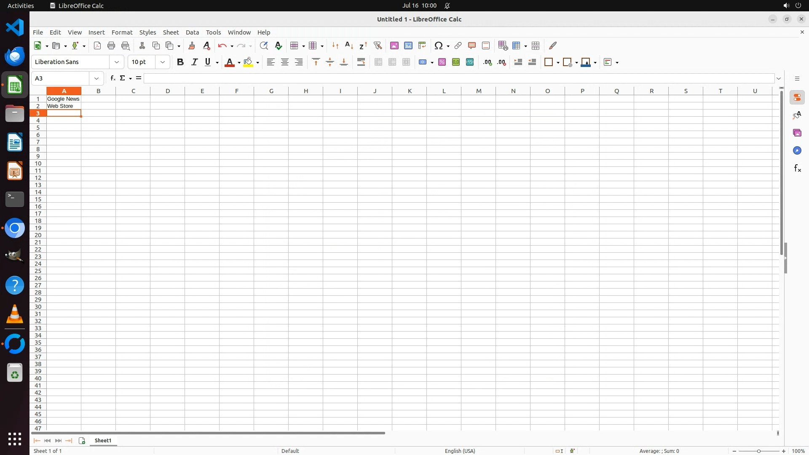Apply the yellow background color swatch
Image resolution: width=809 pixels, height=455 pixels.
(x=248, y=62)
